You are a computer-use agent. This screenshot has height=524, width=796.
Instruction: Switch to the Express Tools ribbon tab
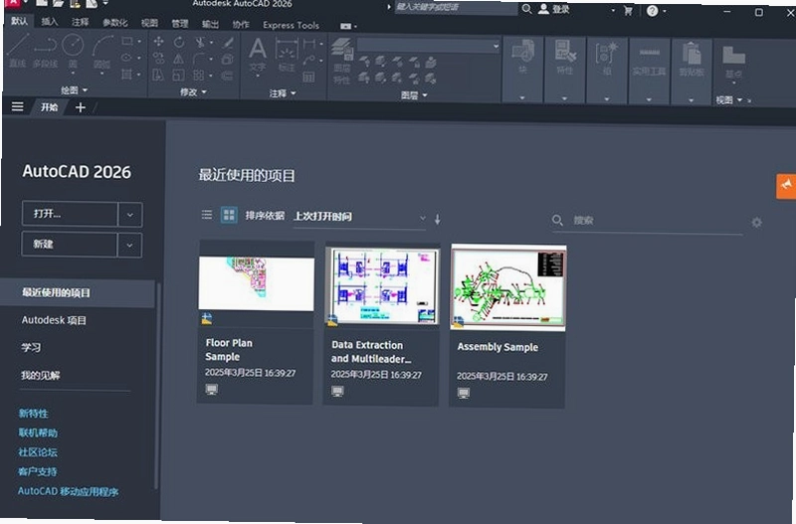point(291,25)
